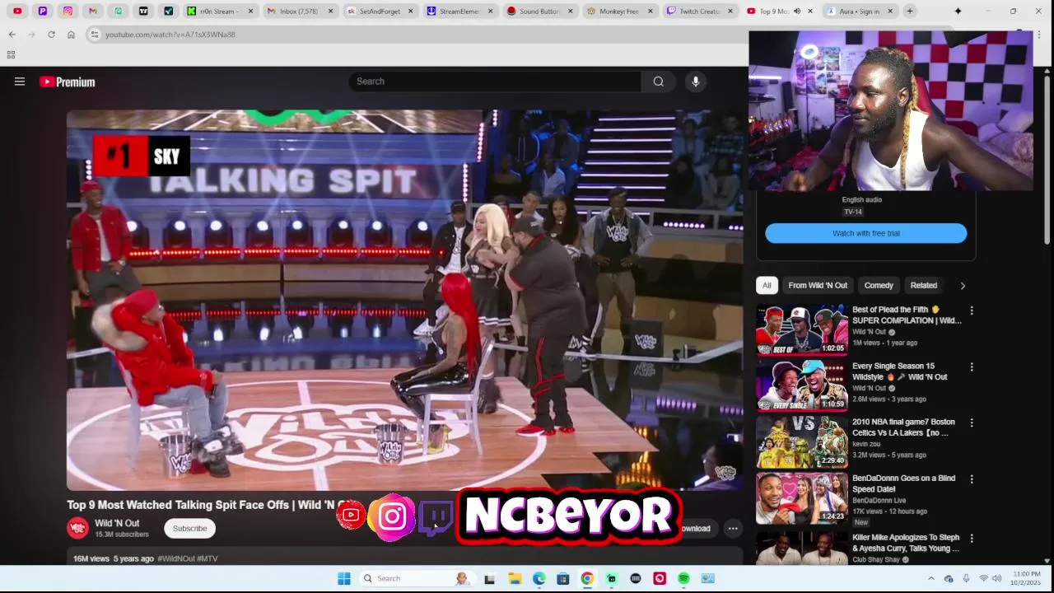Go back using browser back arrow

click(x=12, y=35)
